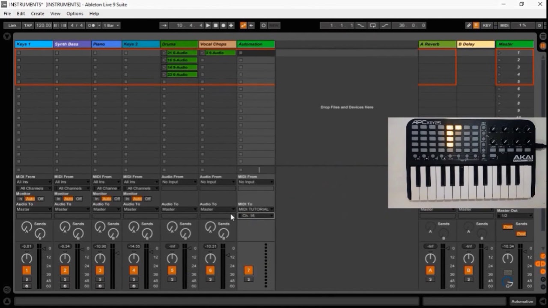Launch the 23 6-Audio clip in Drums
Screen dimensions: 548x308
[164, 74]
